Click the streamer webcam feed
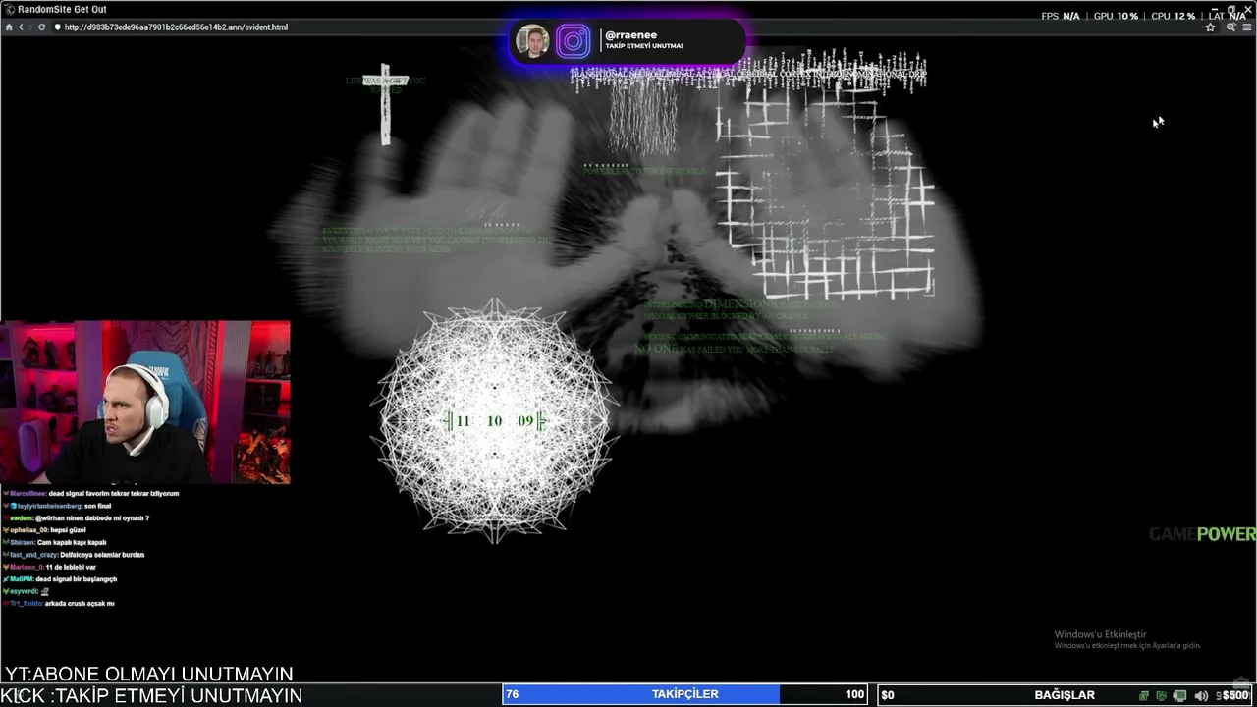 click(145, 402)
